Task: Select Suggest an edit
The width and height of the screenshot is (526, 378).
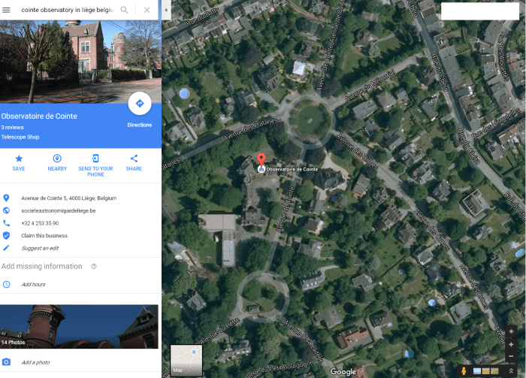Action: (x=40, y=248)
